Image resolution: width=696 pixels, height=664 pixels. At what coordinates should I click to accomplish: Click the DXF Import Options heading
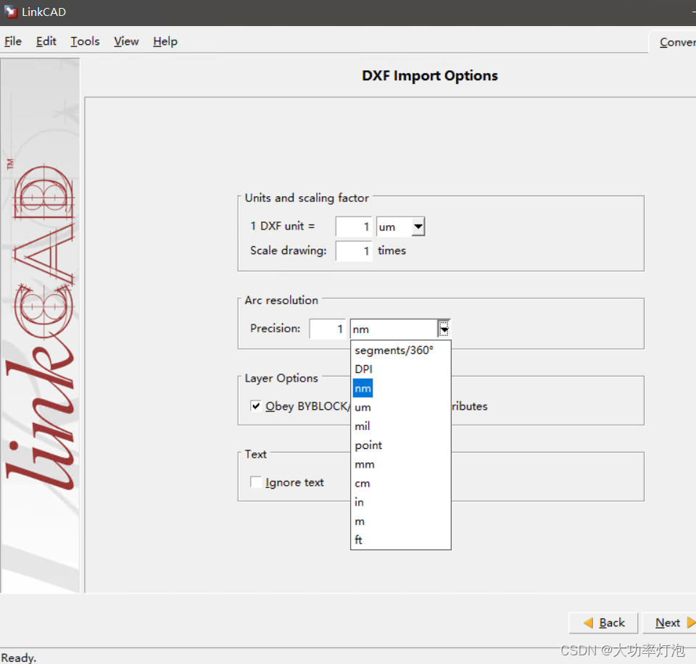pos(430,76)
